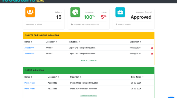
Task: Click the Expired and Expiring Inductions header
Action: pos(88,35)
